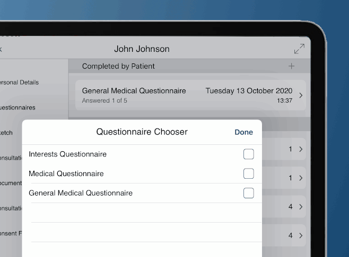Add questionnaire with the plus icon
Viewport: 349px width, 257px height.
(x=291, y=66)
